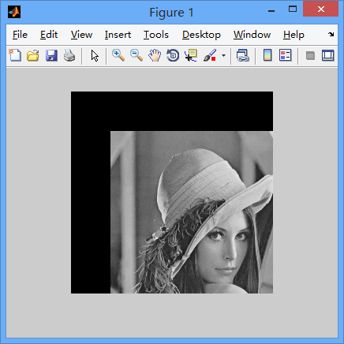Select the Pan hand tool

[x=155, y=56]
